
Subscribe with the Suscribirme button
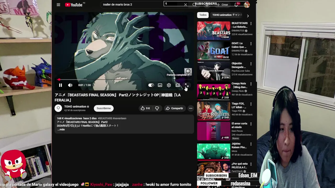[104, 108]
